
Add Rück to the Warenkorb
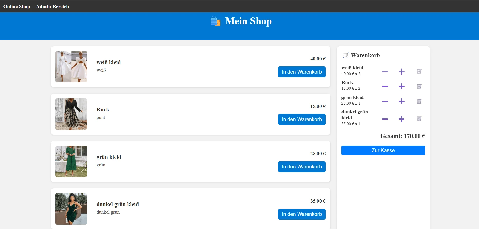[302, 120]
